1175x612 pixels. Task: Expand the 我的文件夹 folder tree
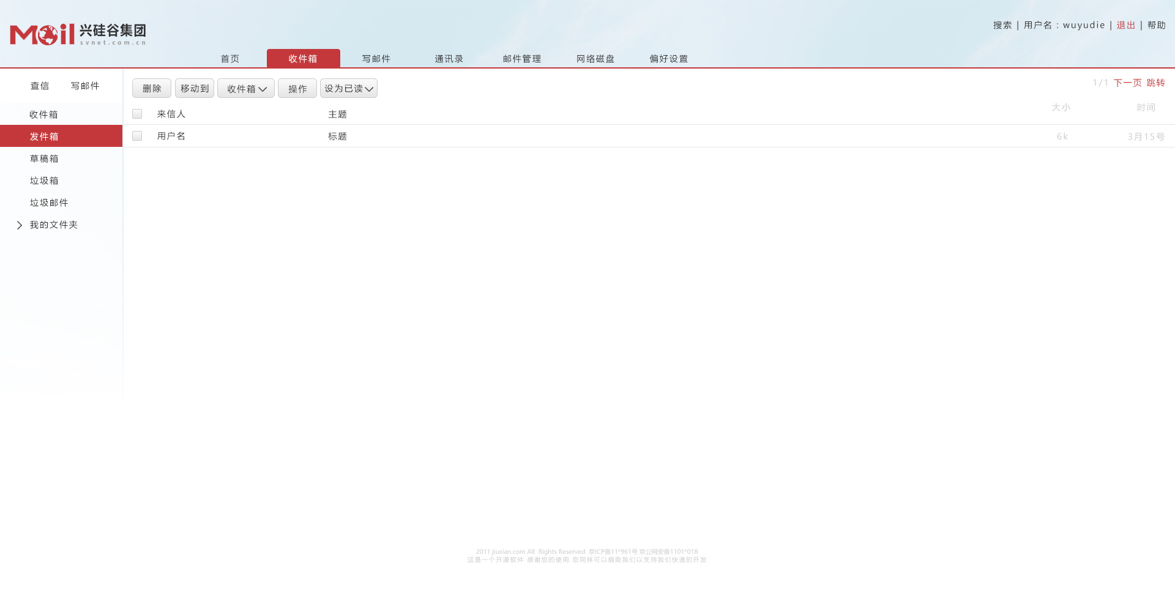[x=54, y=225]
